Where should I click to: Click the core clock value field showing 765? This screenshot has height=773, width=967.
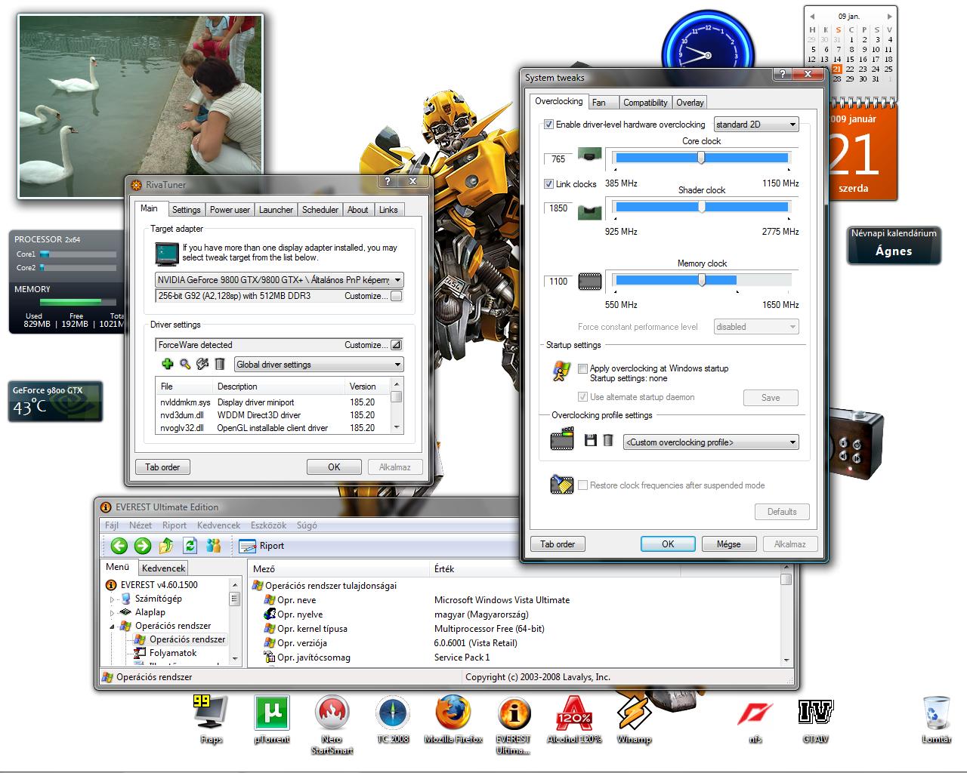(559, 159)
